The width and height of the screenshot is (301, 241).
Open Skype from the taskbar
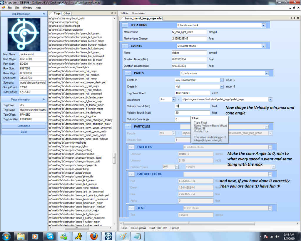coord(50,236)
